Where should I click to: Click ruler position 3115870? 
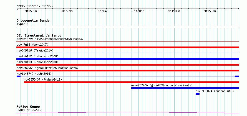(x=210, y=11)
